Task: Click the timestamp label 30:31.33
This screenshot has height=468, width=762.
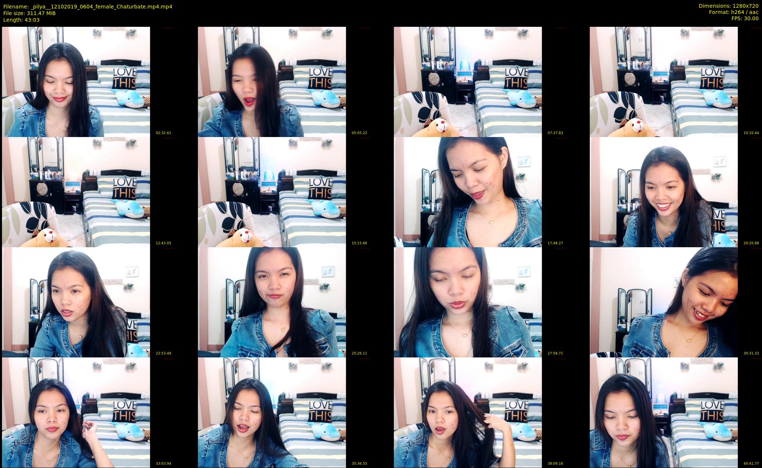Action: click(751, 353)
